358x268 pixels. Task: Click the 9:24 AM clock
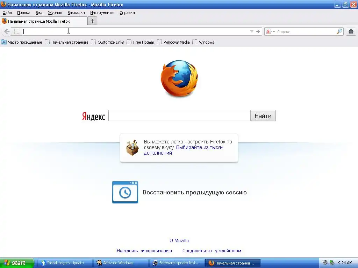click(x=345, y=263)
